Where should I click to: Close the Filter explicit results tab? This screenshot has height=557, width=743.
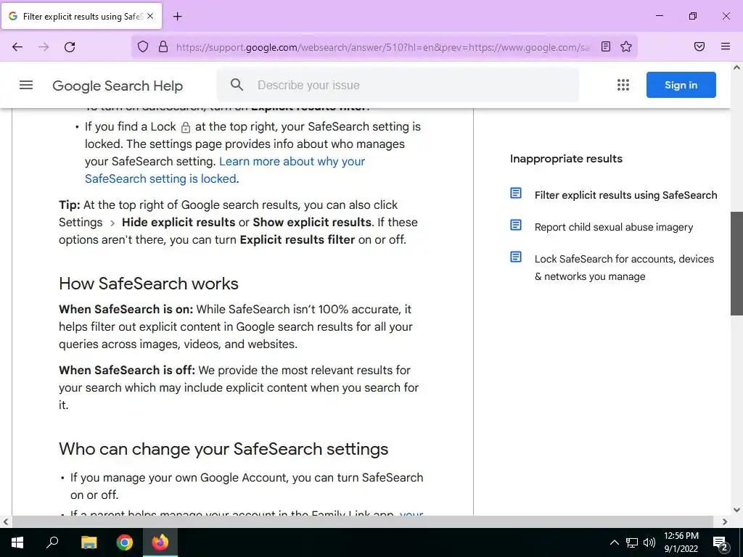pos(150,16)
